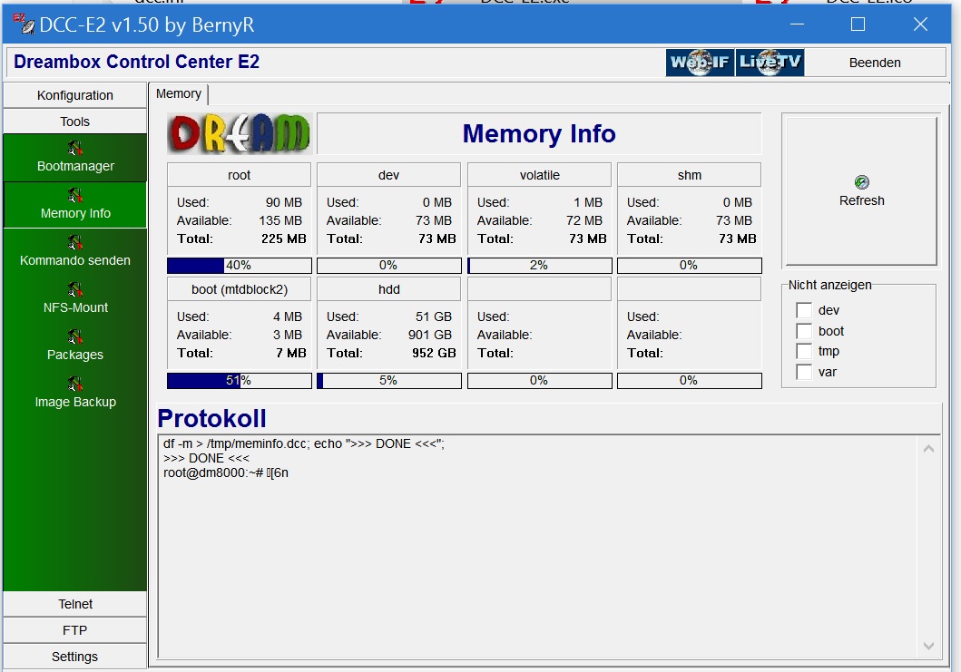This screenshot has height=672, width=961.
Task: Open the Bootmanager tool icon
Action: 75,148
